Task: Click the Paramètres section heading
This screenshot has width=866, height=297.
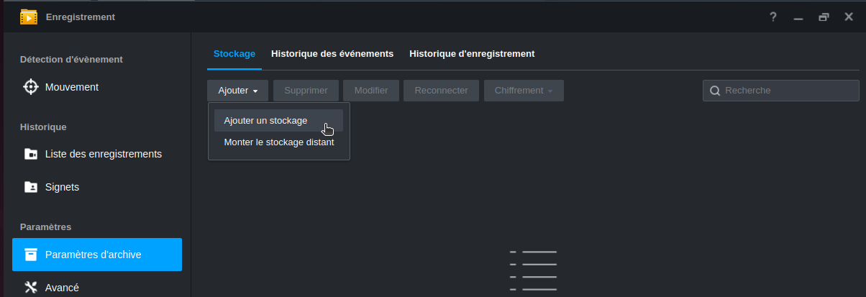Action: (x=45, y=227)
